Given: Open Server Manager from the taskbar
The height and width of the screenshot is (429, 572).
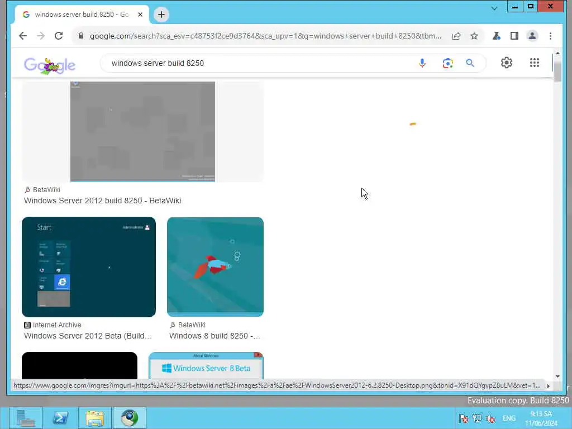Looking at the screenshot, I should click(26, 418).
